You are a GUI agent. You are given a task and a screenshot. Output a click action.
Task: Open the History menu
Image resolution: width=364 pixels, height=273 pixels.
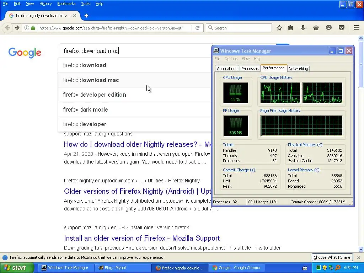45,4
